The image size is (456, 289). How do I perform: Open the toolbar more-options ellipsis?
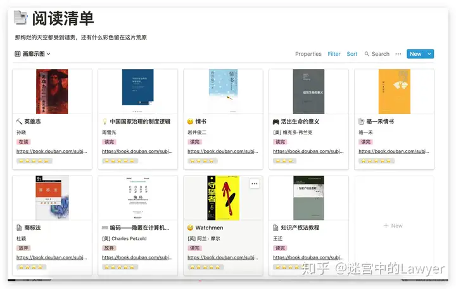[x=398, y=54]
